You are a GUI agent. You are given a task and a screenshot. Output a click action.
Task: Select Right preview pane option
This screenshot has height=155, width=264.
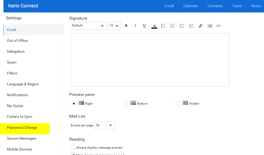point(74,103)
